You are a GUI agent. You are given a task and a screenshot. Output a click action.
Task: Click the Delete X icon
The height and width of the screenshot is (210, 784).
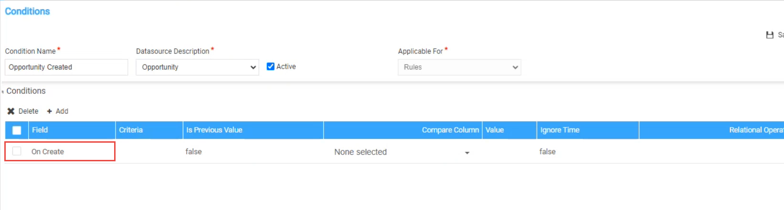click(11, 111)
